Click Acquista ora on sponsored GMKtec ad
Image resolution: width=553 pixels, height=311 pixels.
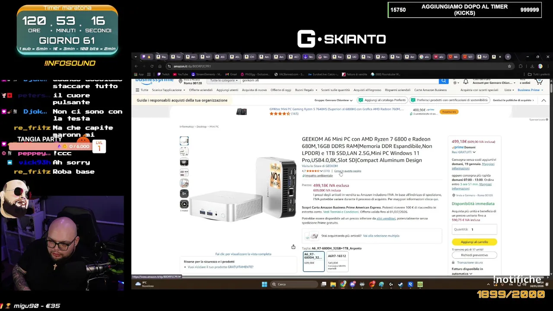tap(449, 111)
